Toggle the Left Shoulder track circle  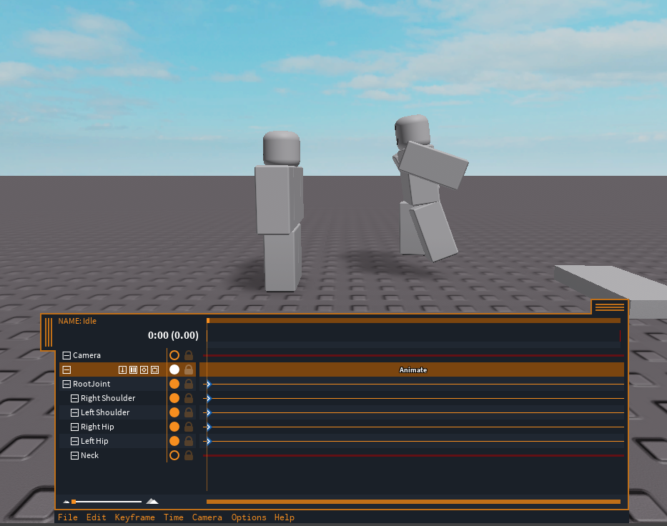174,412
